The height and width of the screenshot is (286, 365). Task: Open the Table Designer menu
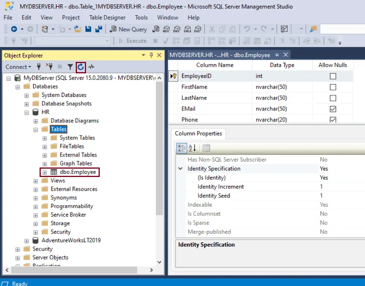click(107, 17)
